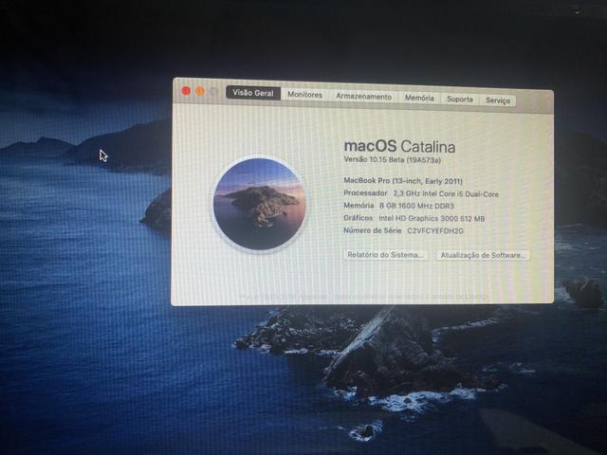The height and width of the screenshot is (455, 607).
Task: Click the 8 GB 1600 MHz DDR3 value
Action: (x=416, y=206)
